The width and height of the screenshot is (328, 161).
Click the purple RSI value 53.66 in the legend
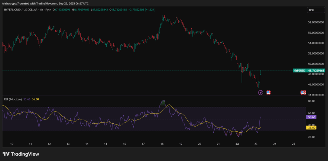[x=27, y=99]
